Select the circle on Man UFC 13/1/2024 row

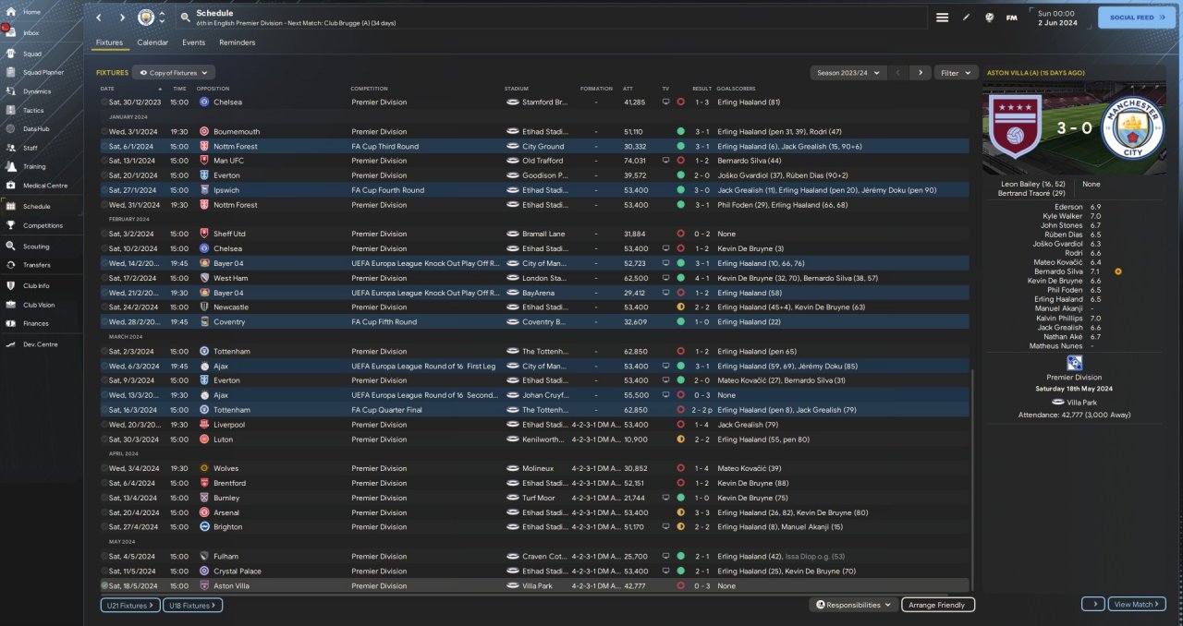click(104, 161)
